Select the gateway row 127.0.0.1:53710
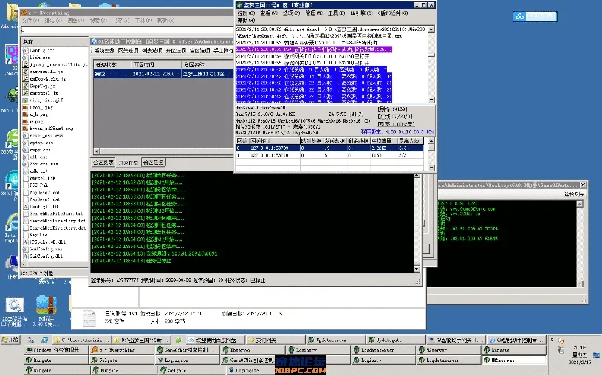 pos(329,155)
